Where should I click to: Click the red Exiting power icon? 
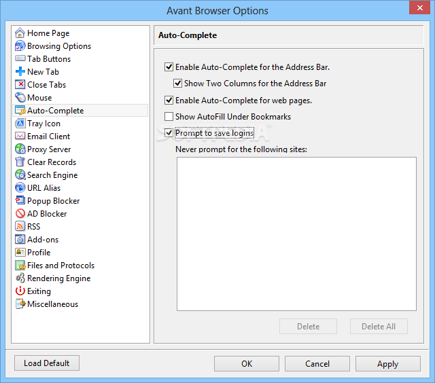20,291
